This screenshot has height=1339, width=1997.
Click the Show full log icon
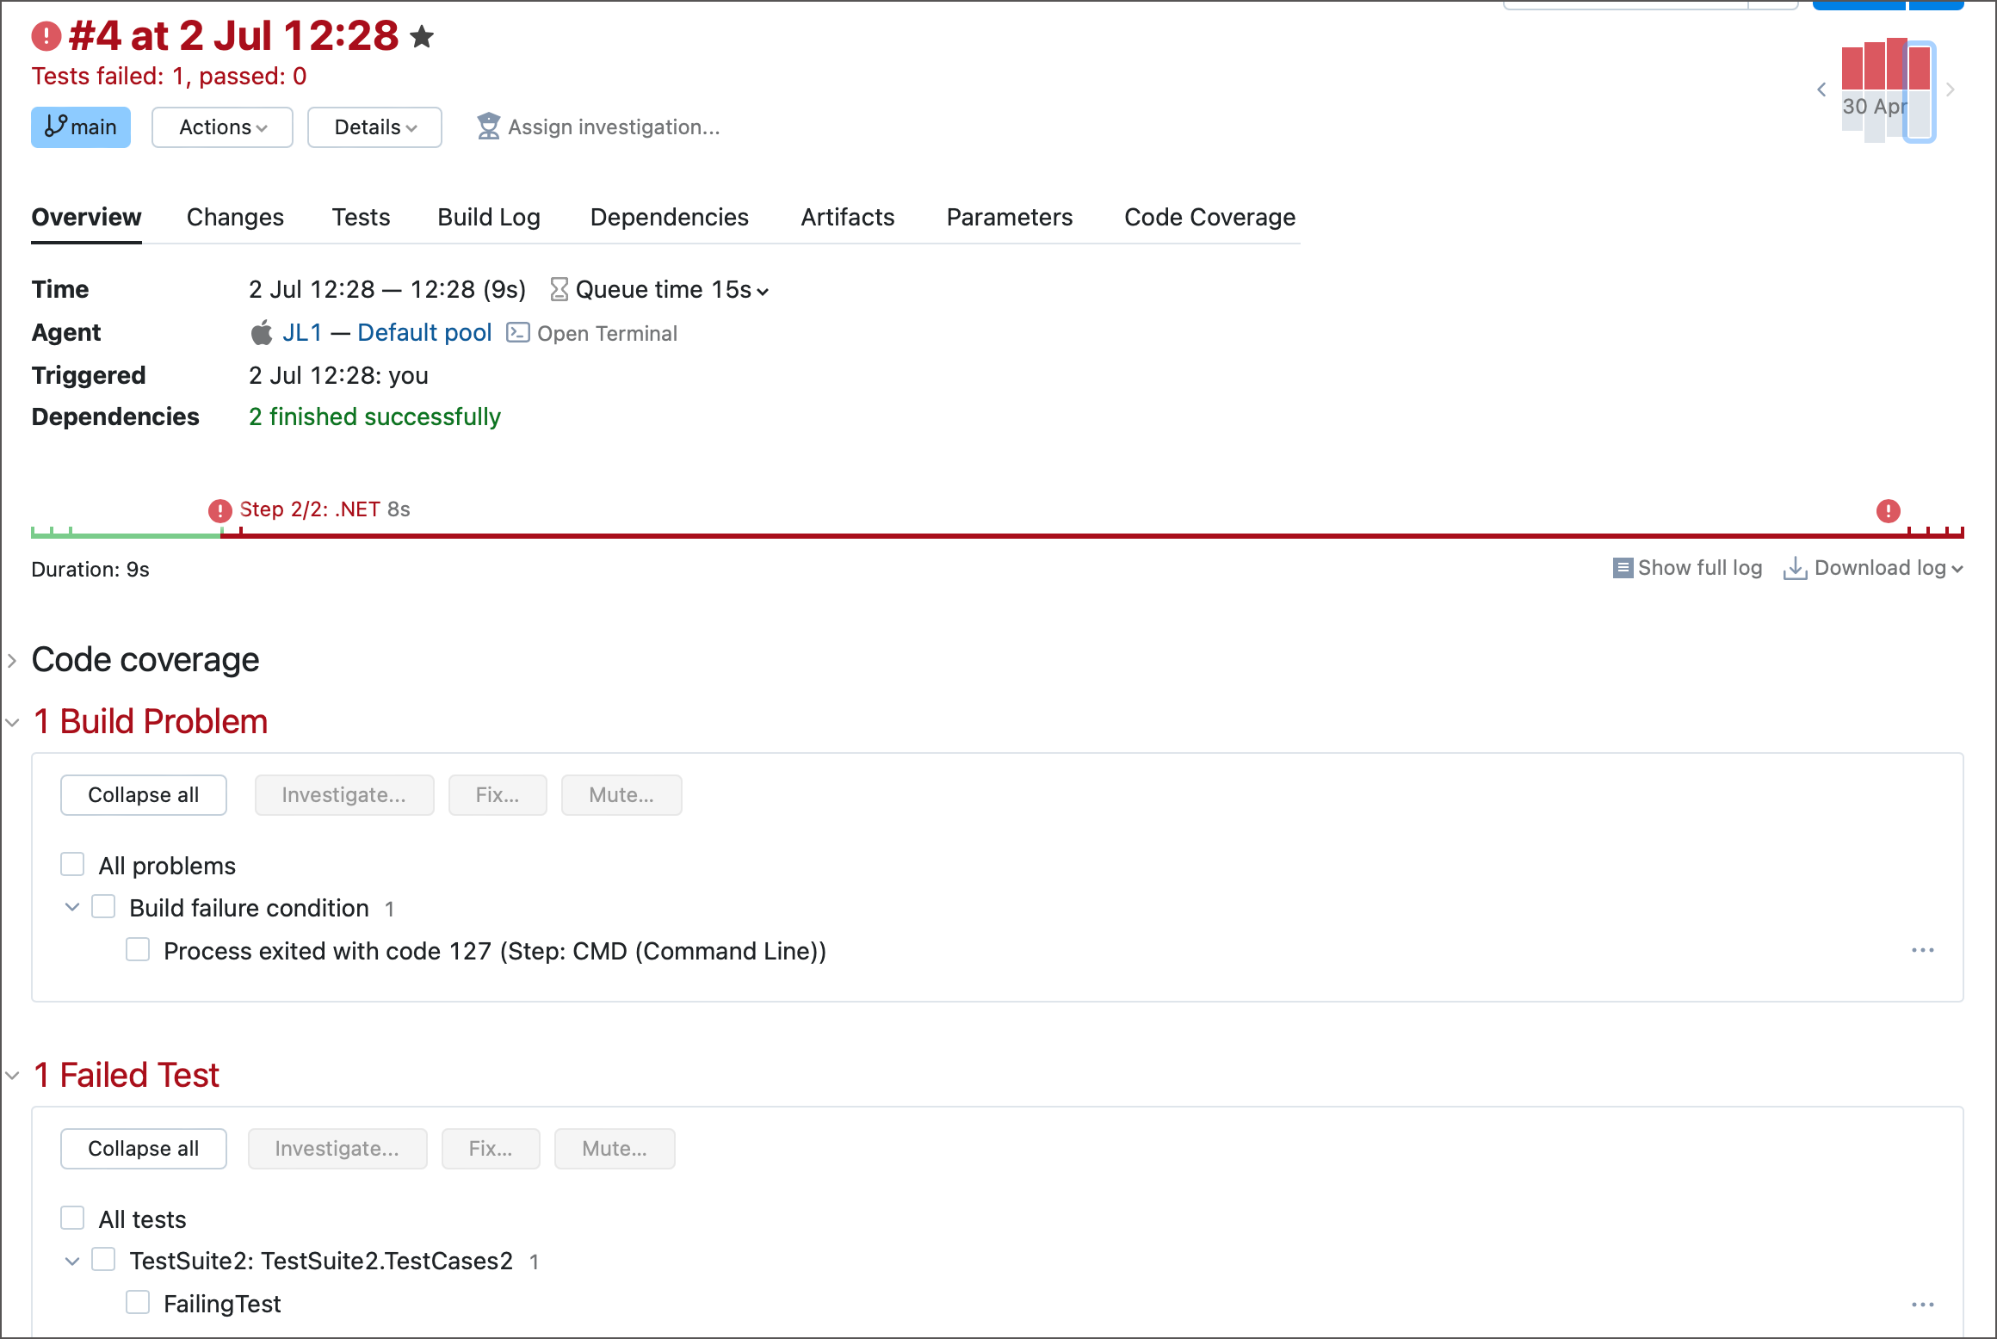(1623, 568)
